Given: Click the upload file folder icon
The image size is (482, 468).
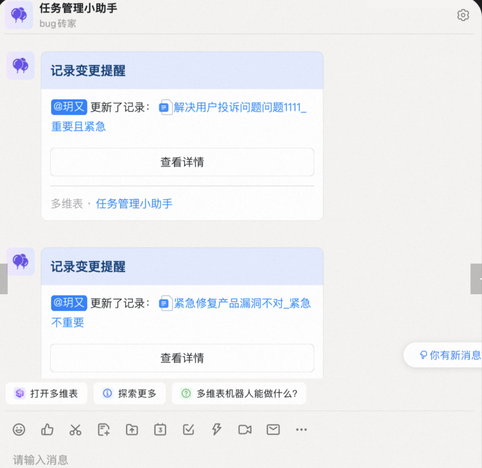Looking at the screenshot, I should click(132, 429).
